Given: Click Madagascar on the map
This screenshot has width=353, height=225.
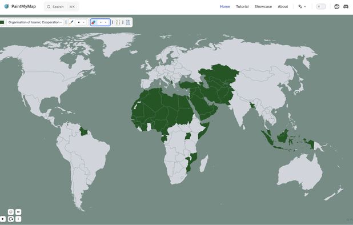Looking at the screenshot, I should coord(204,163).
